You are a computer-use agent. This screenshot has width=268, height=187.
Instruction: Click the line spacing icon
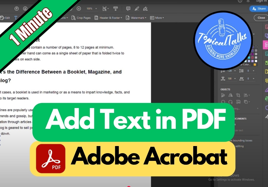click(x=223, y=71)
